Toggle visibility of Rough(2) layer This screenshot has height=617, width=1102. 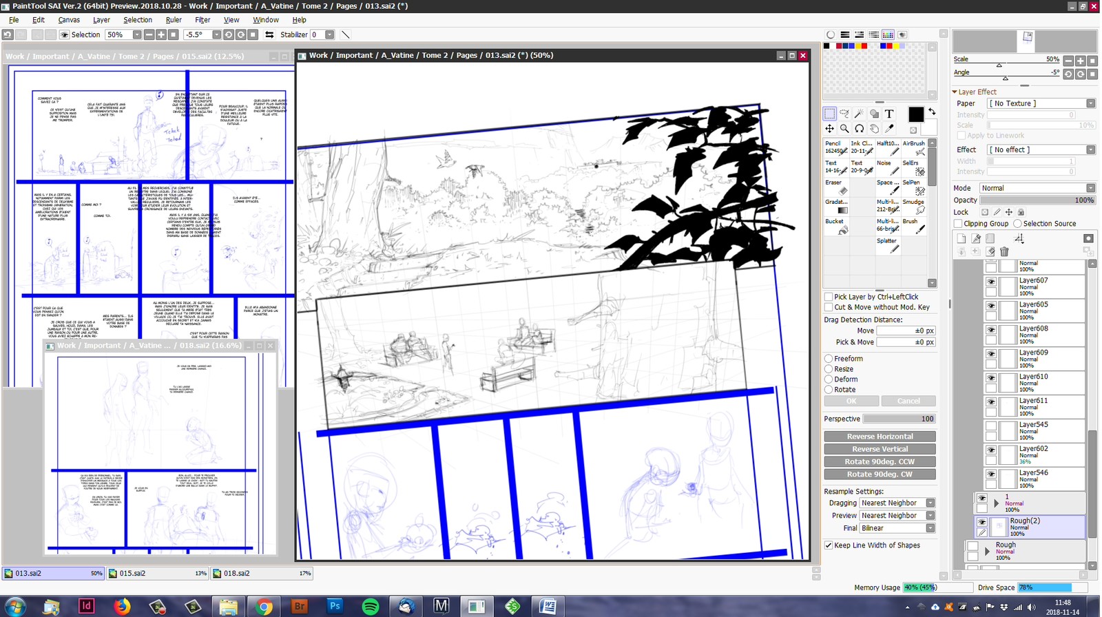[982, 522]
